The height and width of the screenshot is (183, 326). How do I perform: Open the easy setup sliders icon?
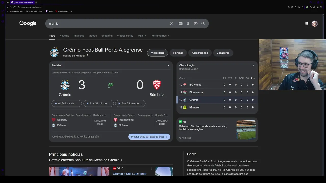pyautogui.click(x=321, y=7)
